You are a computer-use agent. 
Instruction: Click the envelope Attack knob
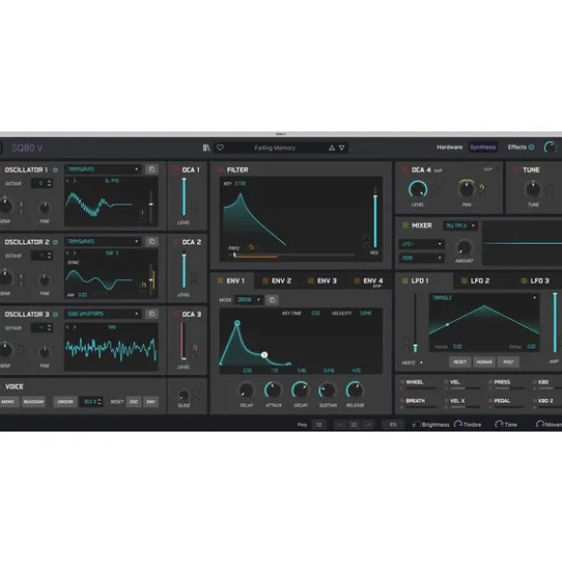[273, 391]
